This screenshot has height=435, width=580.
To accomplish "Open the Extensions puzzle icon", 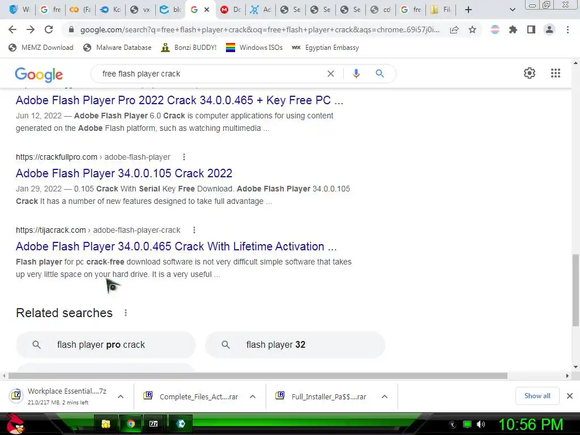I will (x=513, y=29).
